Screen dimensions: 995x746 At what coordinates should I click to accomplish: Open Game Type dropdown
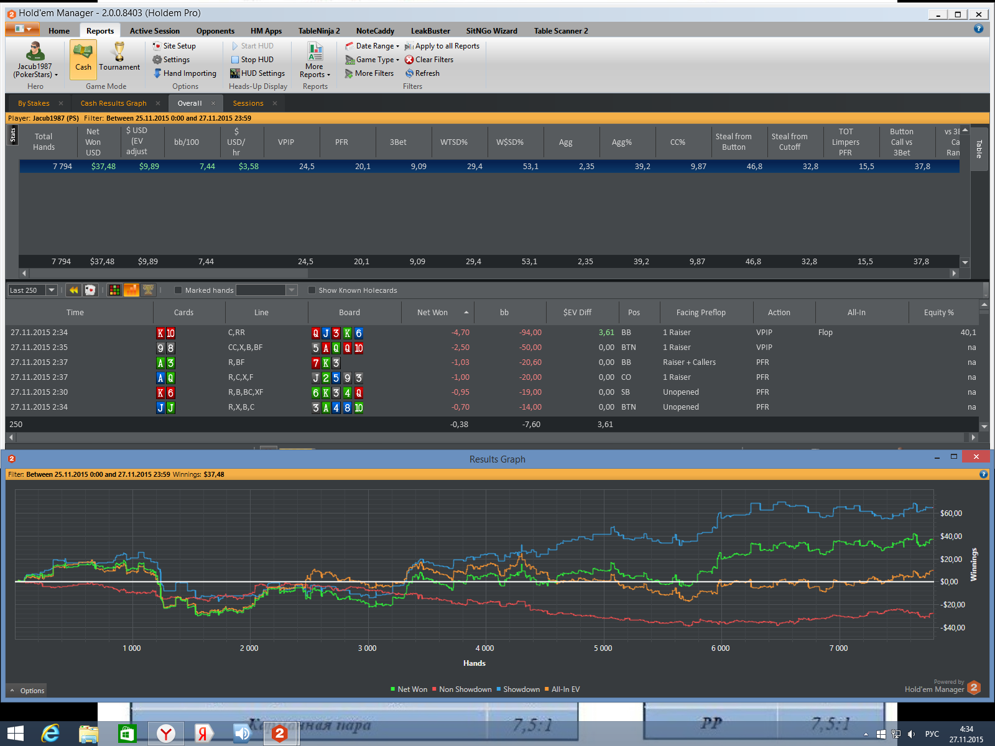click(372, 60)
